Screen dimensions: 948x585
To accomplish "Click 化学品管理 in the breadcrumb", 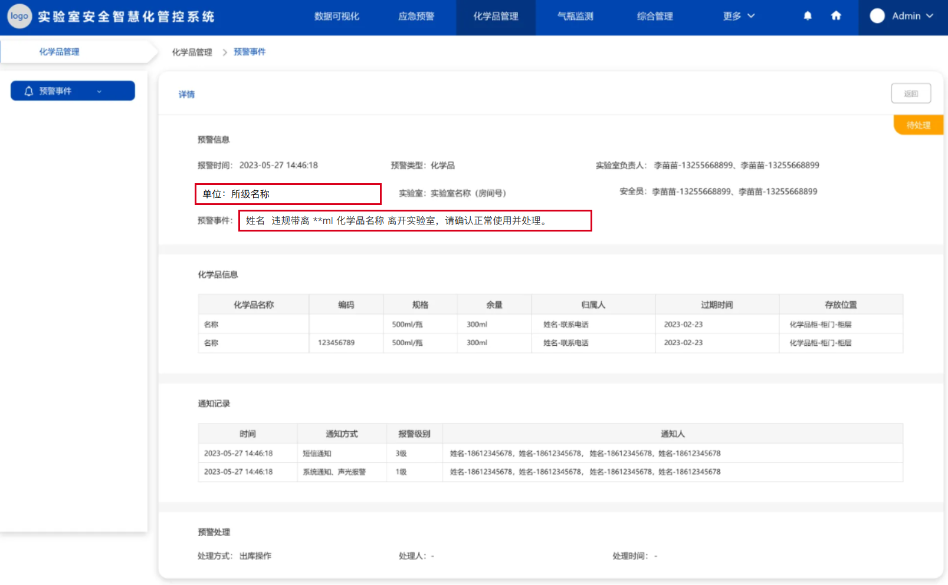I will click(x=192, y=52).
